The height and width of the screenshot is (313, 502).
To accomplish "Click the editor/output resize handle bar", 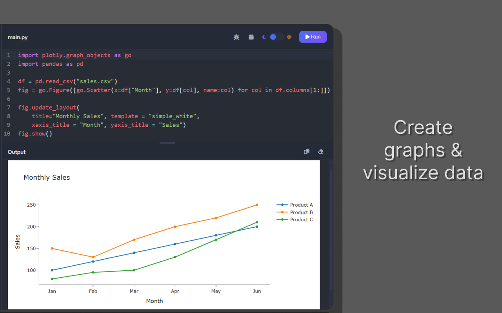I will (167, 143).
